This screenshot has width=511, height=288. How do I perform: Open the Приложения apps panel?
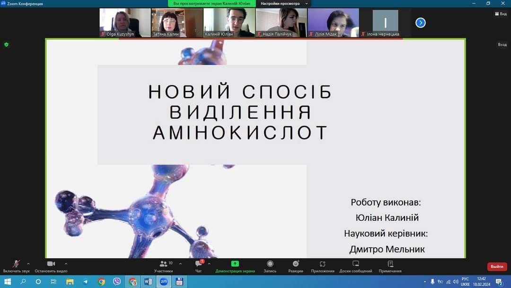(323, 266)
